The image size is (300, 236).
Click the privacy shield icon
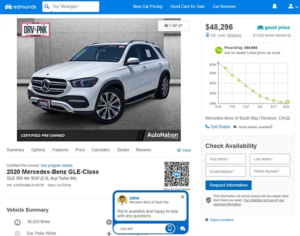click(208, 200)
